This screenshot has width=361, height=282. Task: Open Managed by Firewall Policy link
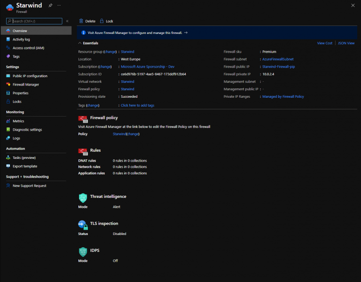tap(283, 97)
